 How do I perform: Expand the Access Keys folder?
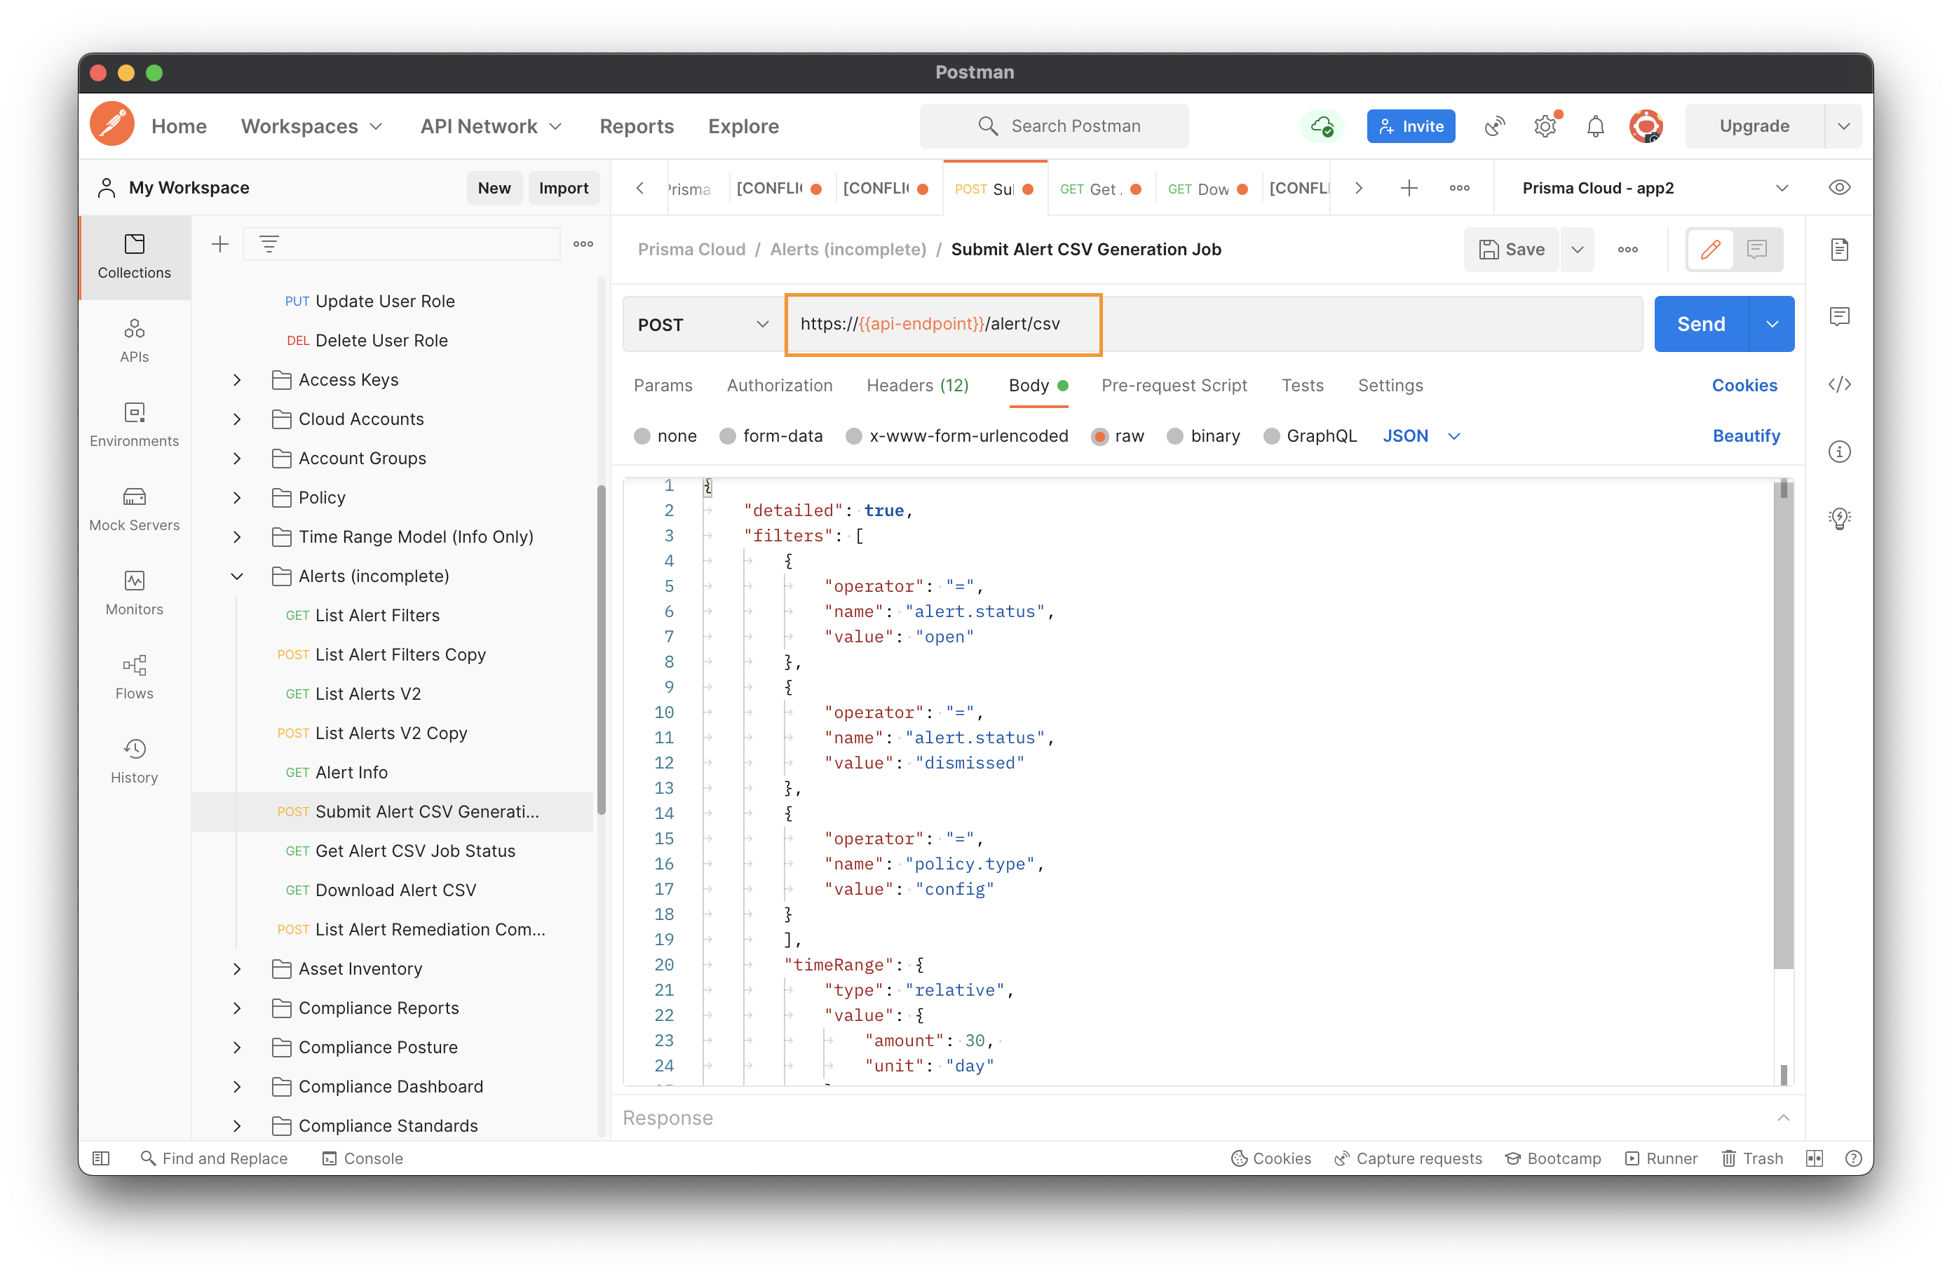pyautogui.click(x=237, y=380)
